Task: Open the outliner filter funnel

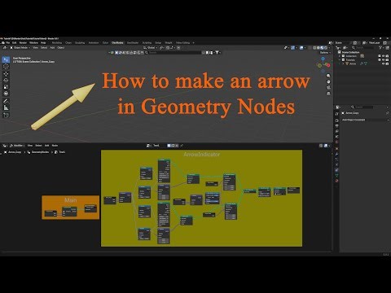Action: 380,48
